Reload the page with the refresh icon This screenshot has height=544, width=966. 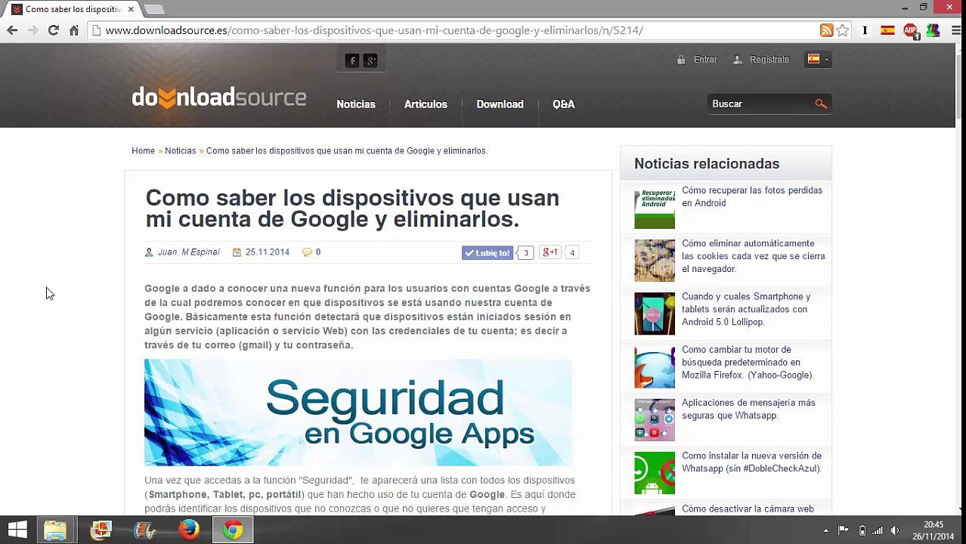(x=53, y=30)
